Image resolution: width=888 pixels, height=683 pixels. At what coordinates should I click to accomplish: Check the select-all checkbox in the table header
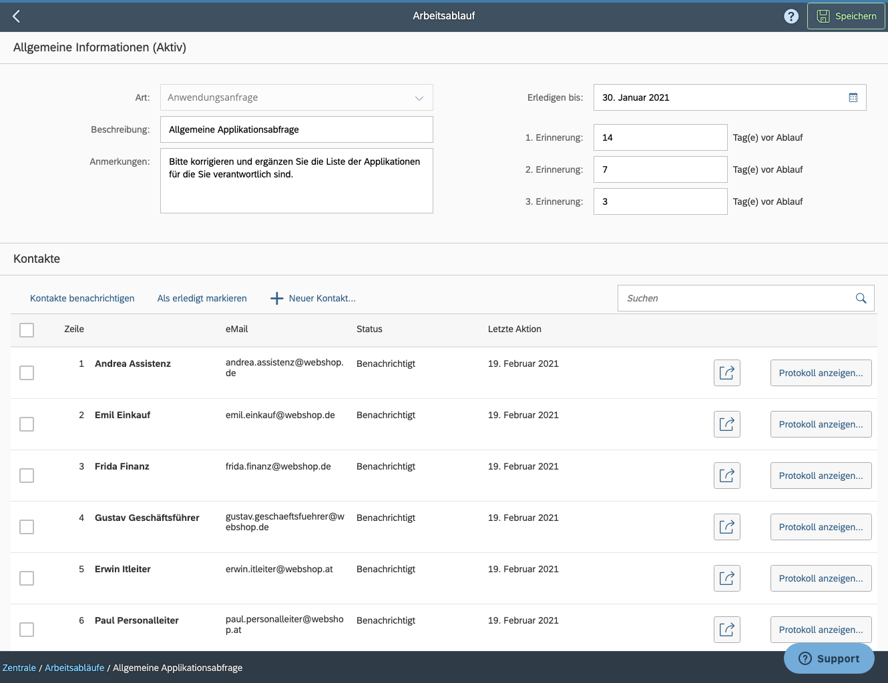coord(27,329)
